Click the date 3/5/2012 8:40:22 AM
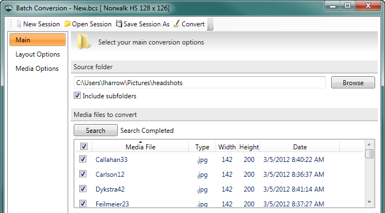Viewport: 385px width, 213px height. point(294,160)
